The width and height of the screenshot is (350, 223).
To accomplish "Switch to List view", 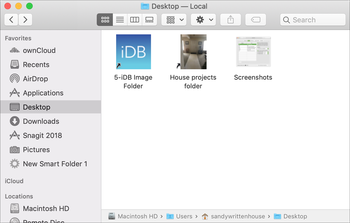I will pos(120,19).
